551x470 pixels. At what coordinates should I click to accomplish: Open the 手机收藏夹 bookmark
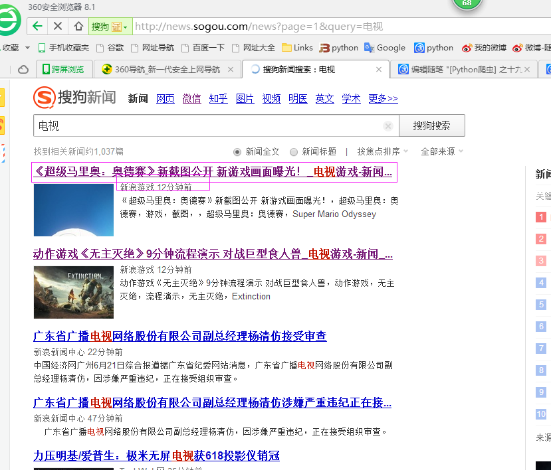64,48
